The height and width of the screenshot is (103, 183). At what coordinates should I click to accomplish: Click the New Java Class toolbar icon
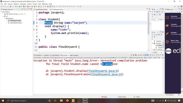point(35,7)
